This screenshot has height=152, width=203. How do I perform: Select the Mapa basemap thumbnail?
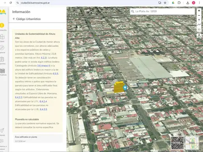(192, 143)
